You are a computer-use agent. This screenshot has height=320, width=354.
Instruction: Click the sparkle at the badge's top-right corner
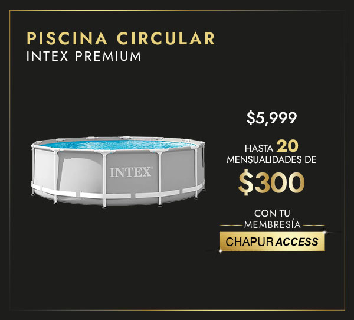pyautogui.click(x=324, y=232)
